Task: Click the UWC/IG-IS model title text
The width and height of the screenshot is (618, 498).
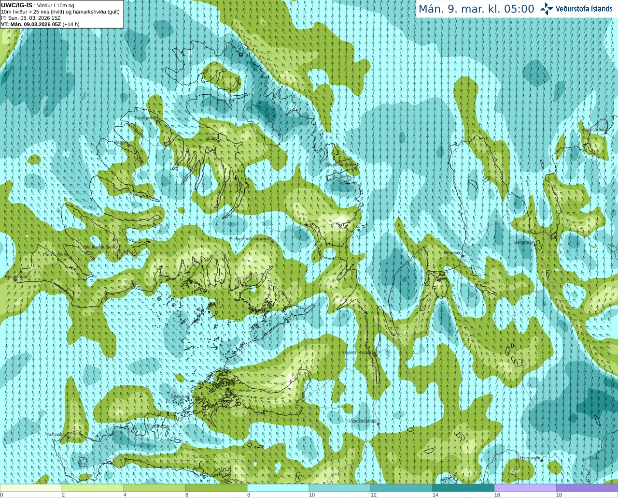Action: click(x=17, y=5)
